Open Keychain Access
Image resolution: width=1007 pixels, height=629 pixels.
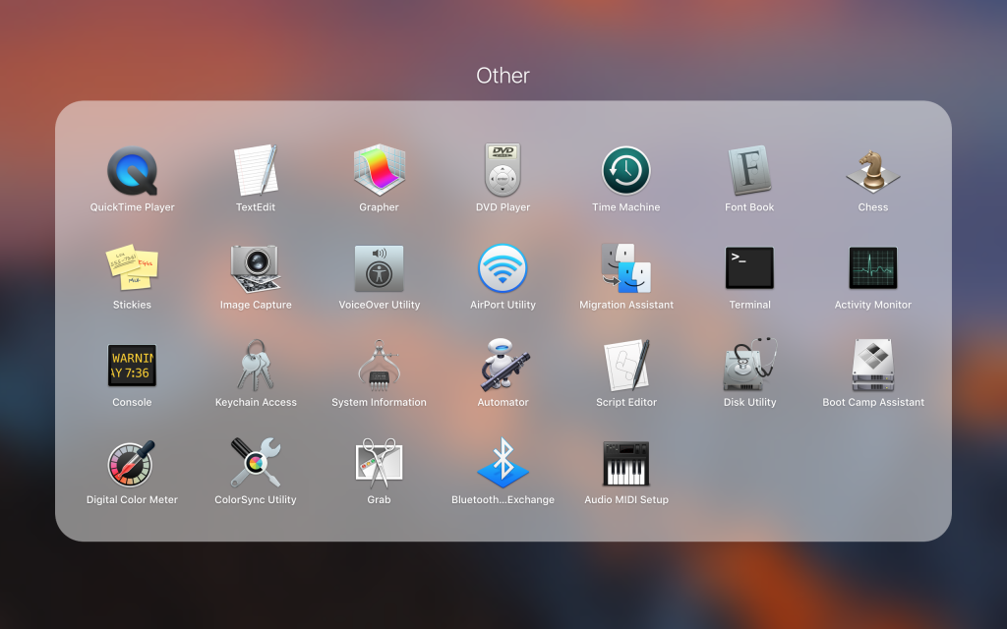[x=256, y=366]
